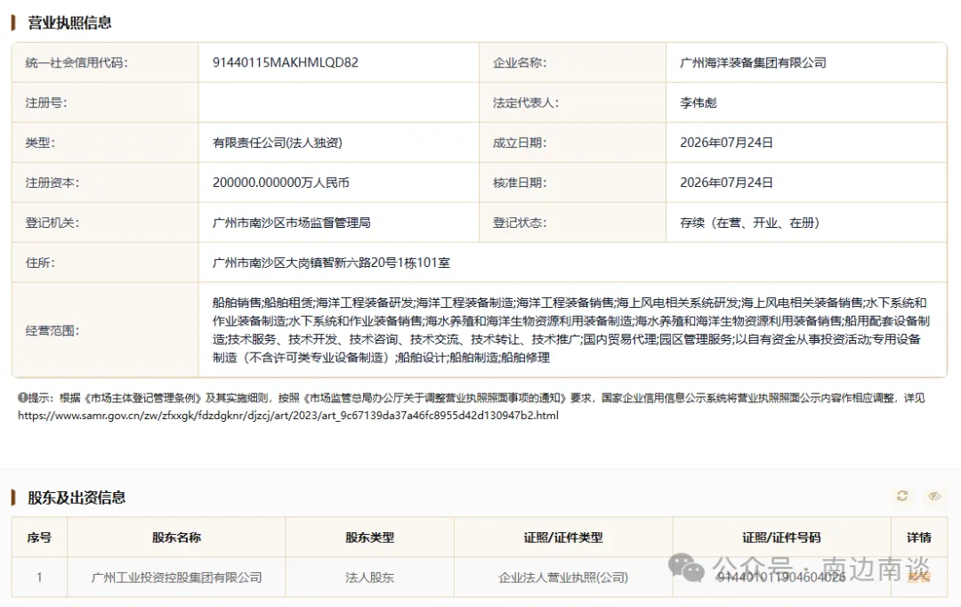Click company type 有限责任公司(法人独资)
Viewport: 961px width, 607px height.
coord(277,142)
